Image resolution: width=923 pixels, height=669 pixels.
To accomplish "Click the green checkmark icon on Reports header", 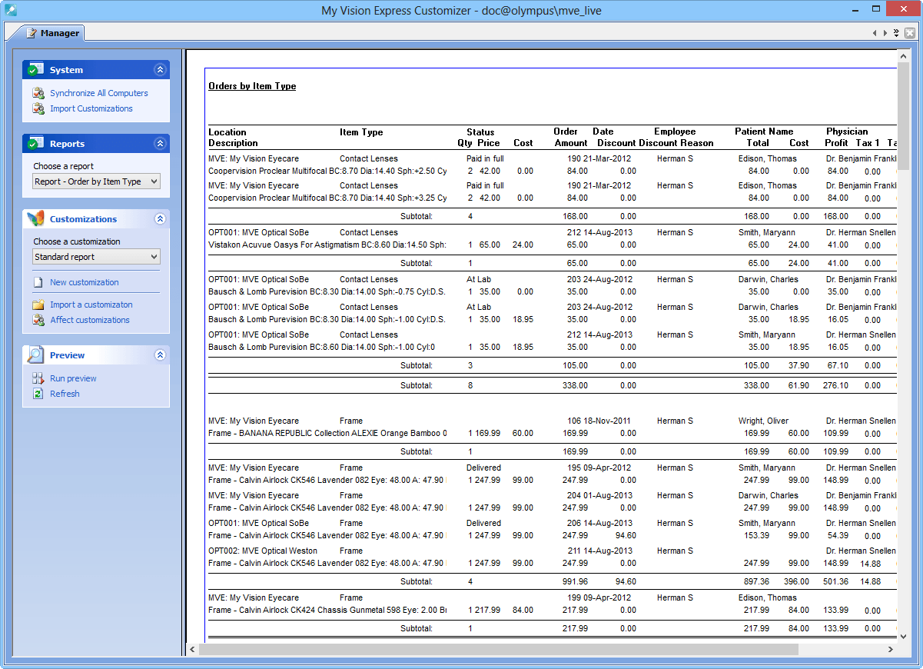I will tap(34, 143).
